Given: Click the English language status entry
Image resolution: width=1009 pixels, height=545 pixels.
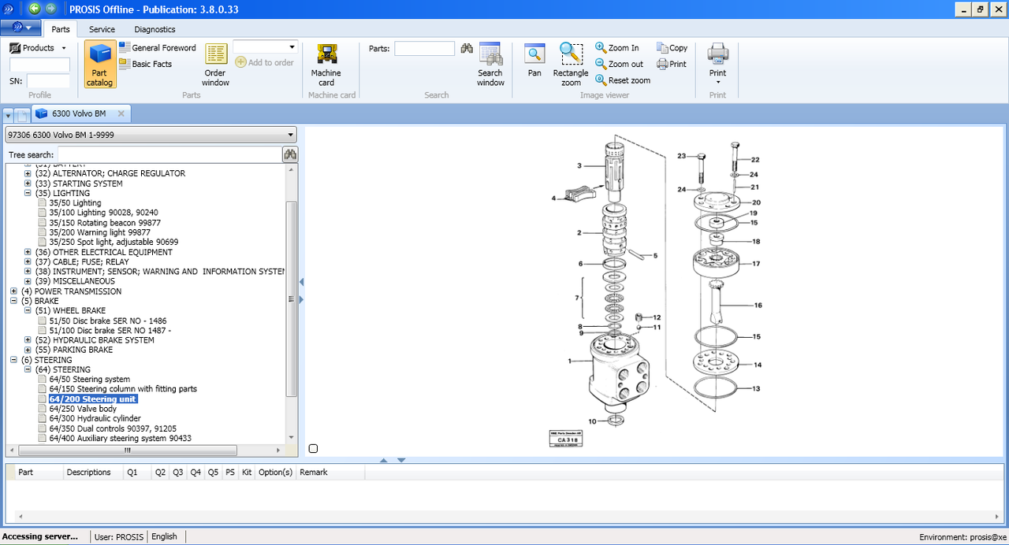Looking at the screenshot, I should [165, 536].
